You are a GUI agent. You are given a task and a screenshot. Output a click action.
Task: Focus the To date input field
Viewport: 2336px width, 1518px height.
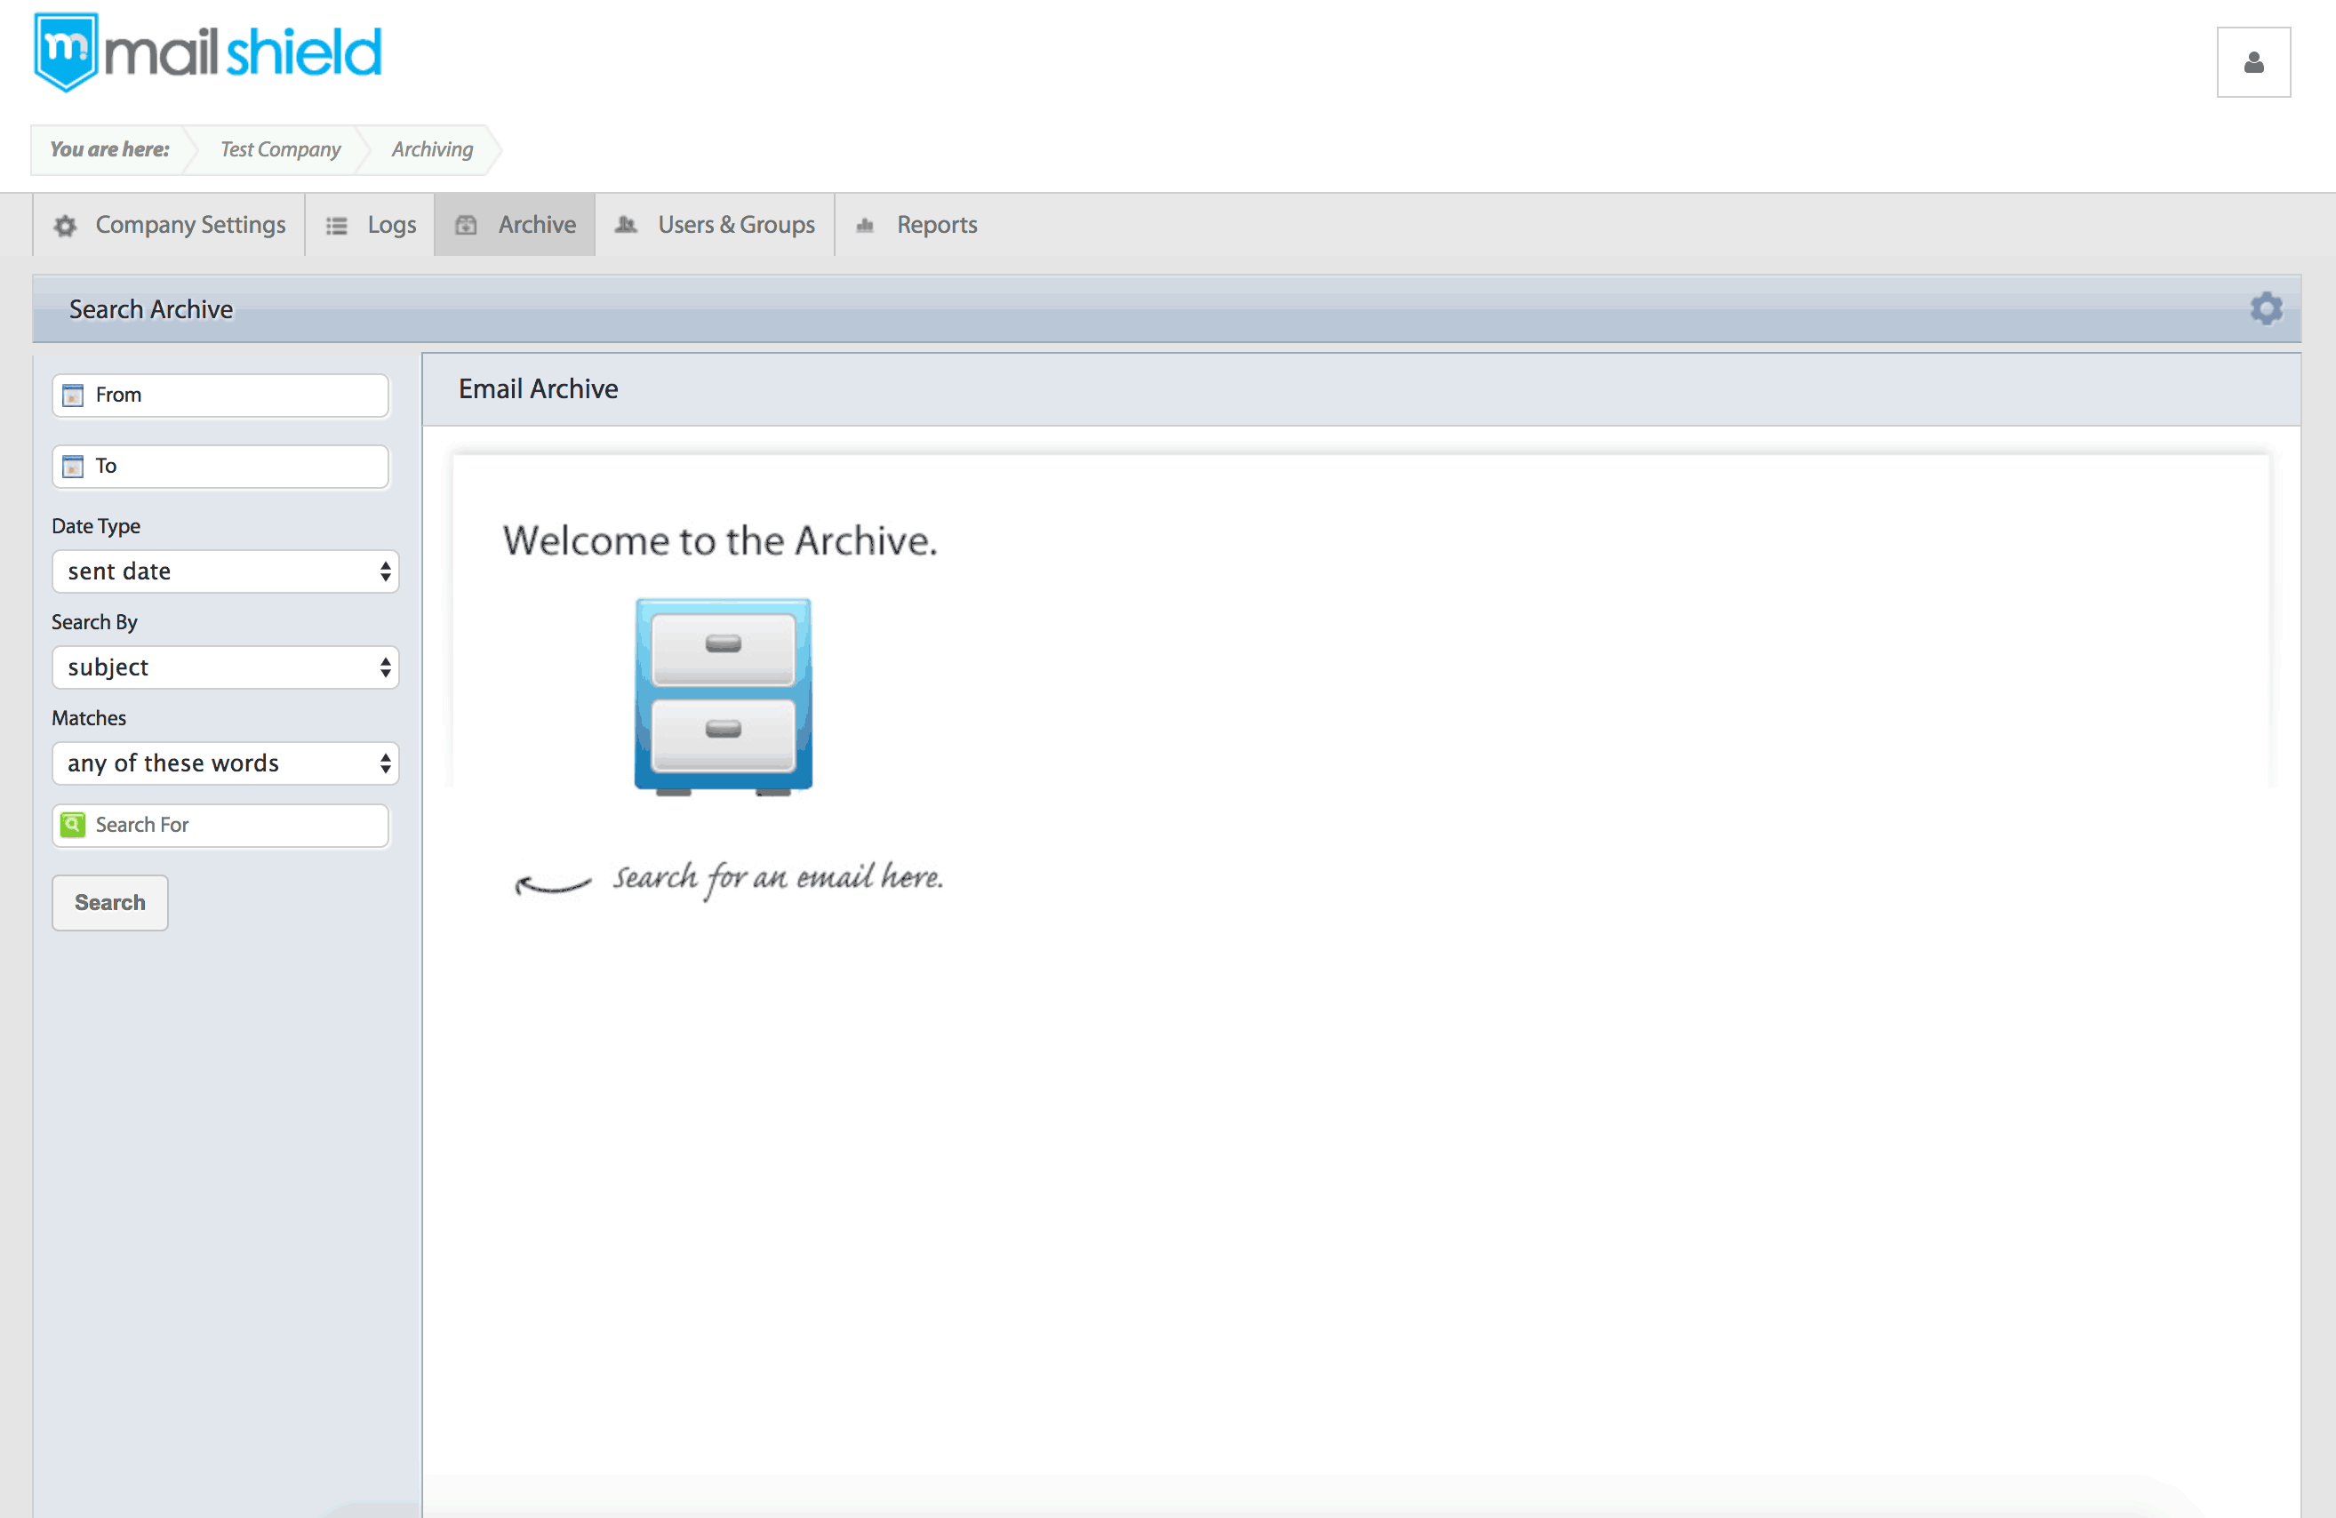[220, 466]
